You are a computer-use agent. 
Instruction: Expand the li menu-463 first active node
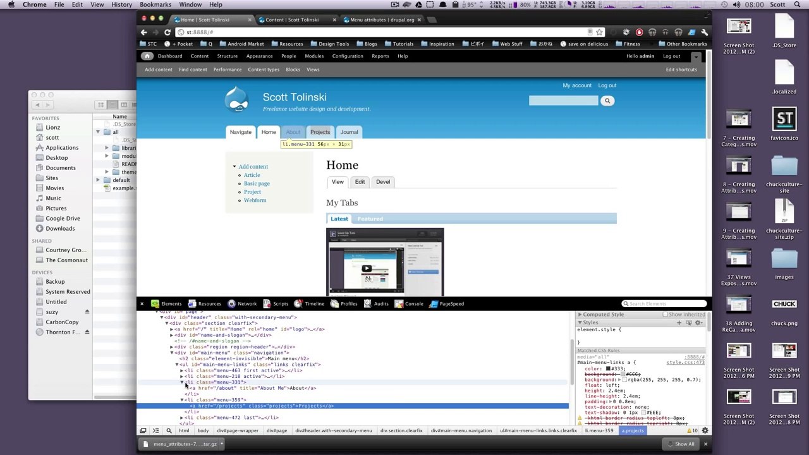pos(182,370)
